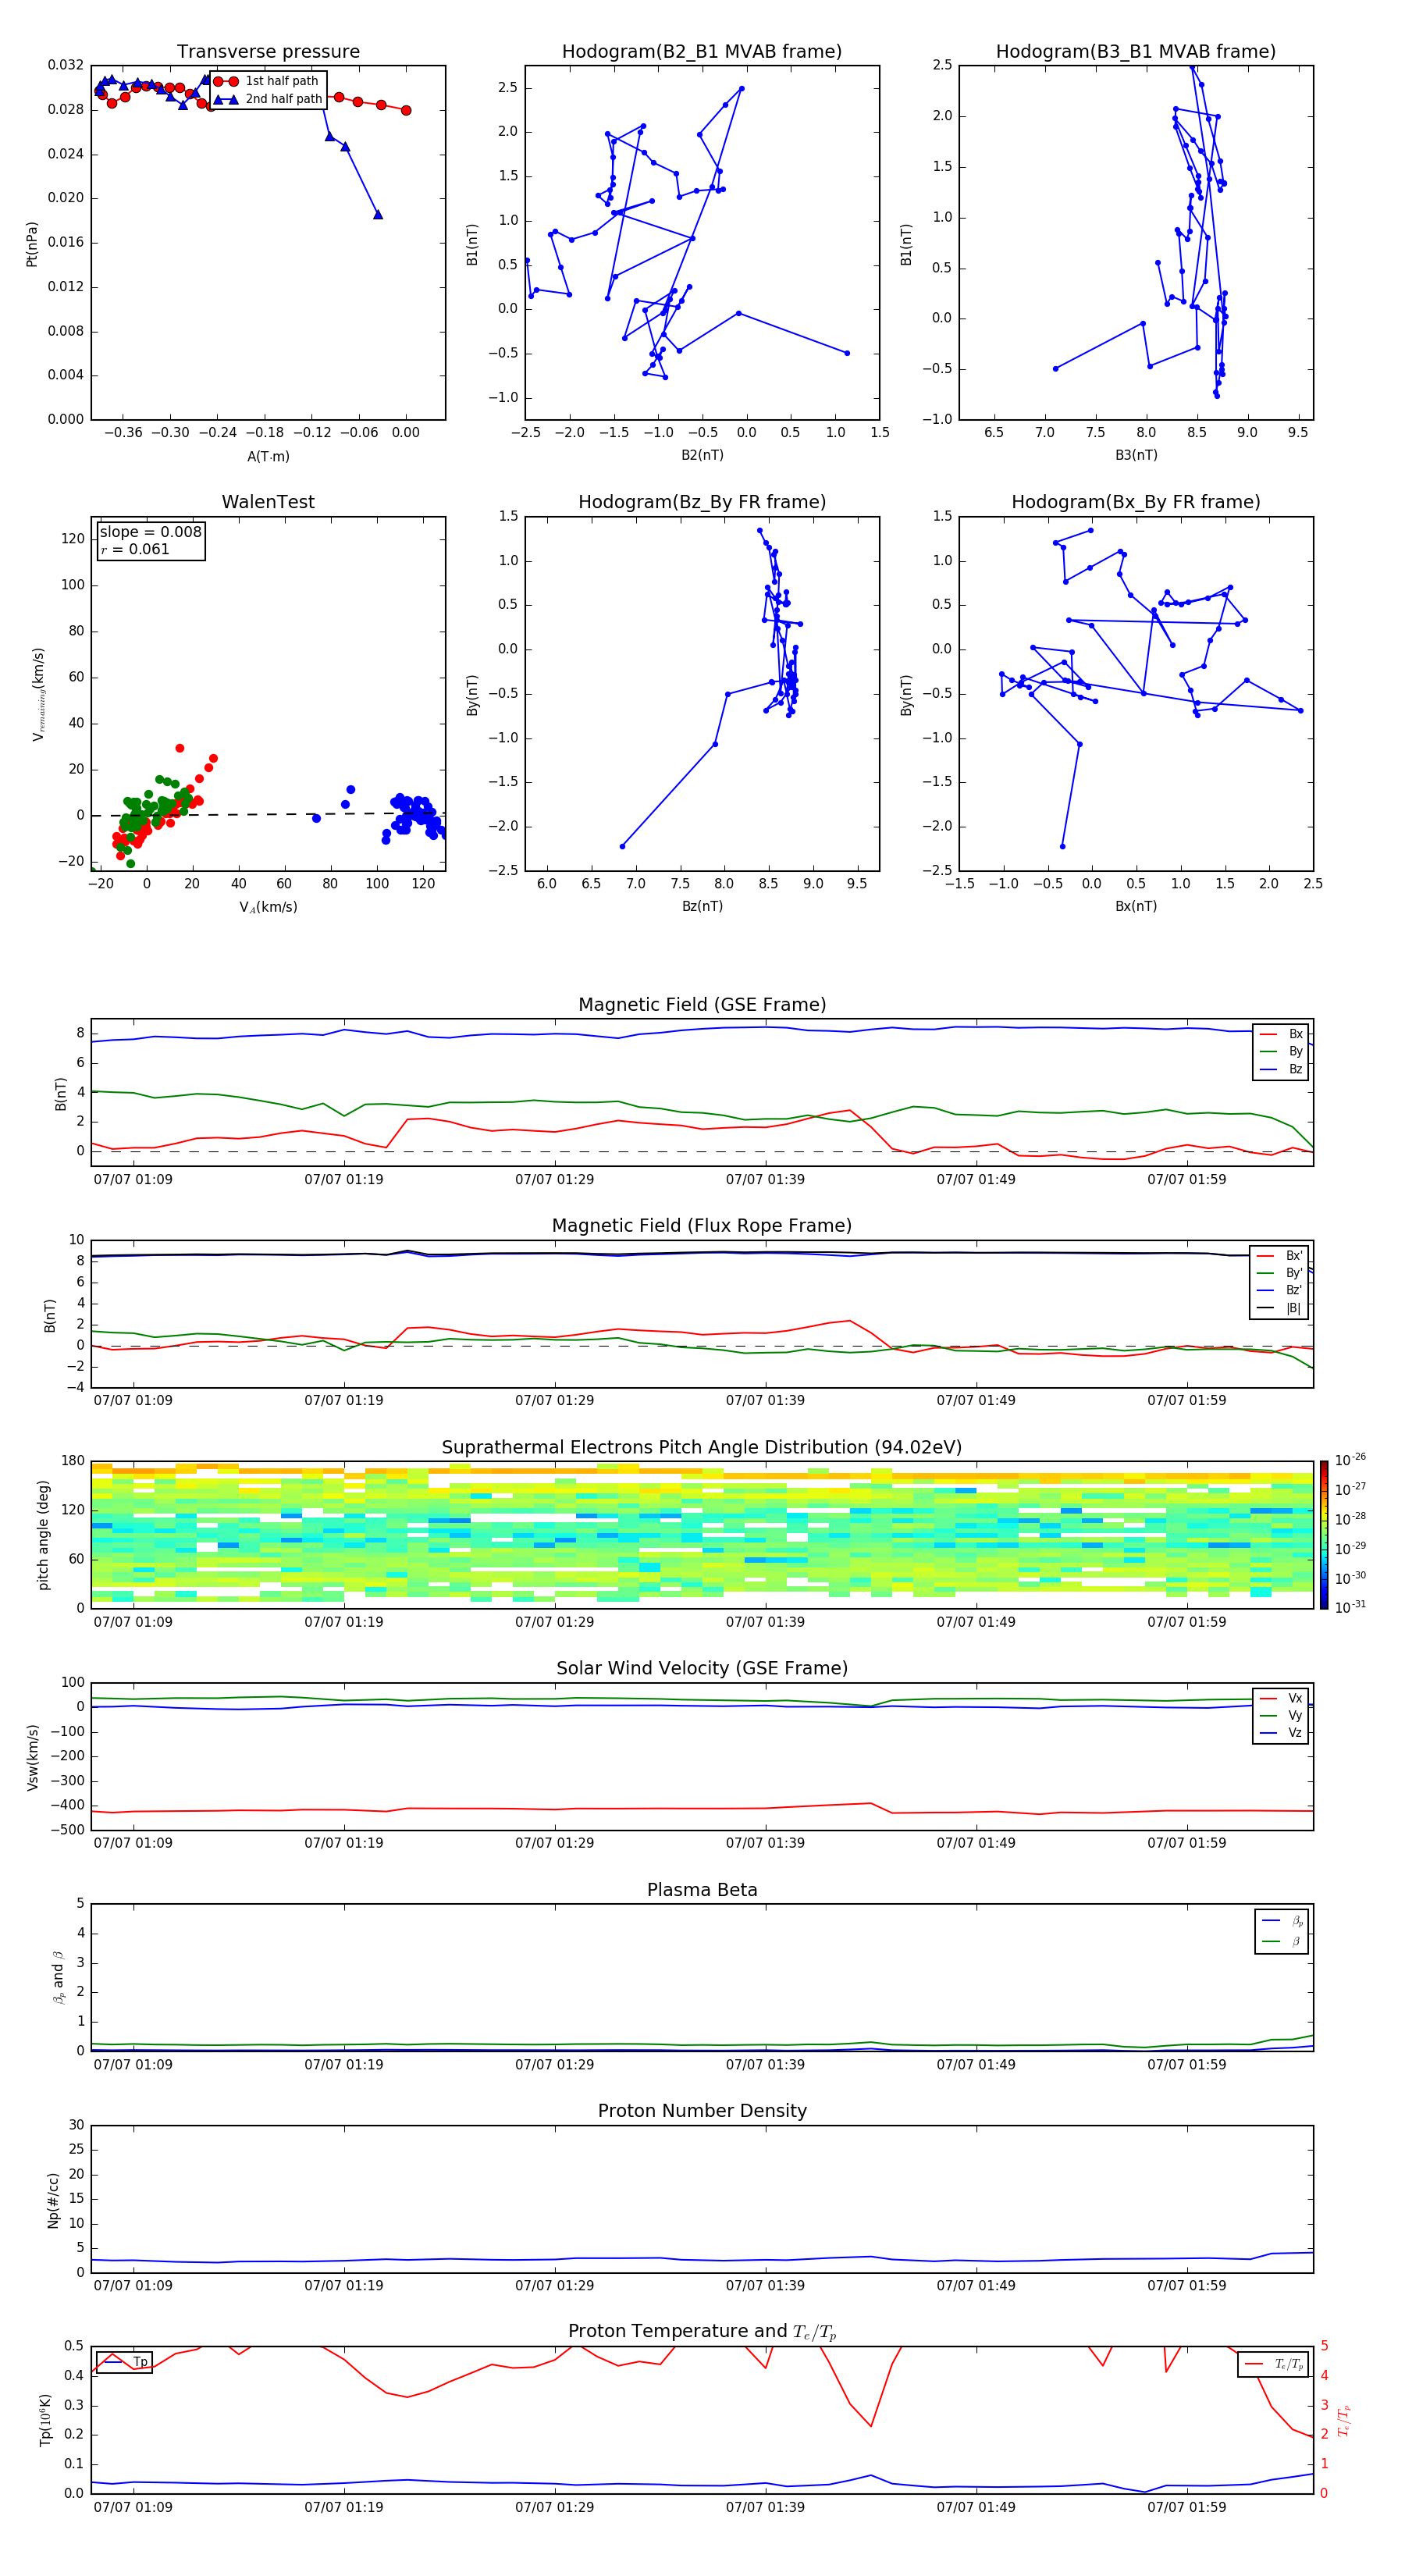Image resolution: width=1405 pixels, height=2576 pixels.
Task: Click the Tp legend box in temperature plot
Action: [124, 2362]
